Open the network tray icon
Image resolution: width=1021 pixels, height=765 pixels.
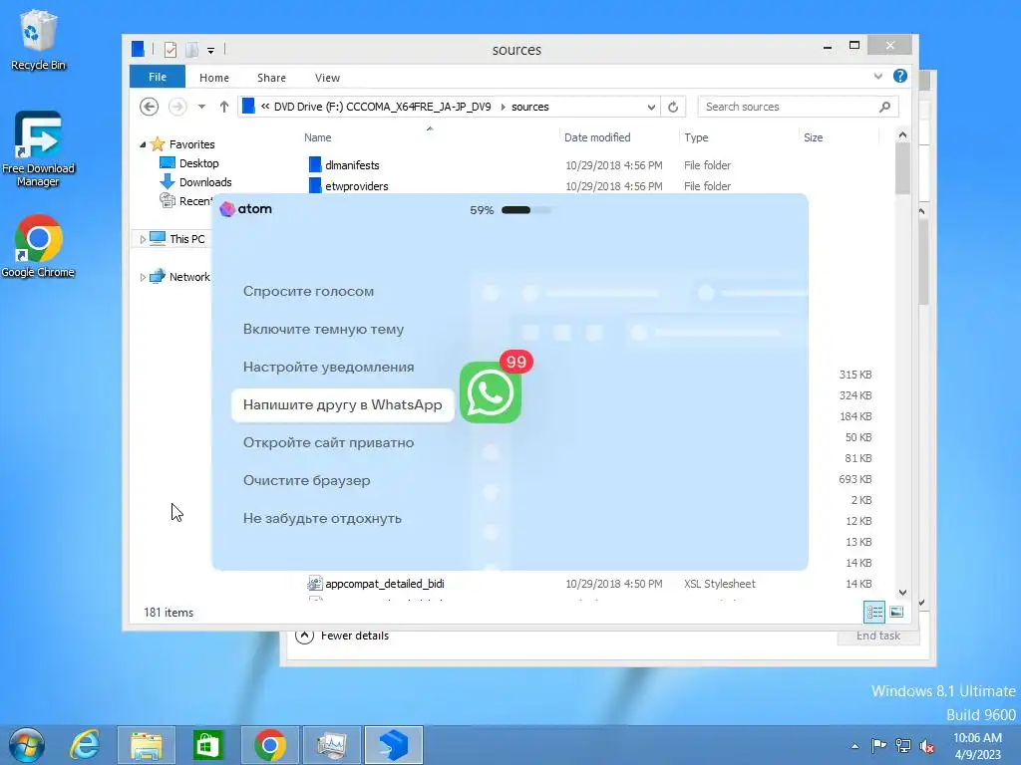click(903, 745)
